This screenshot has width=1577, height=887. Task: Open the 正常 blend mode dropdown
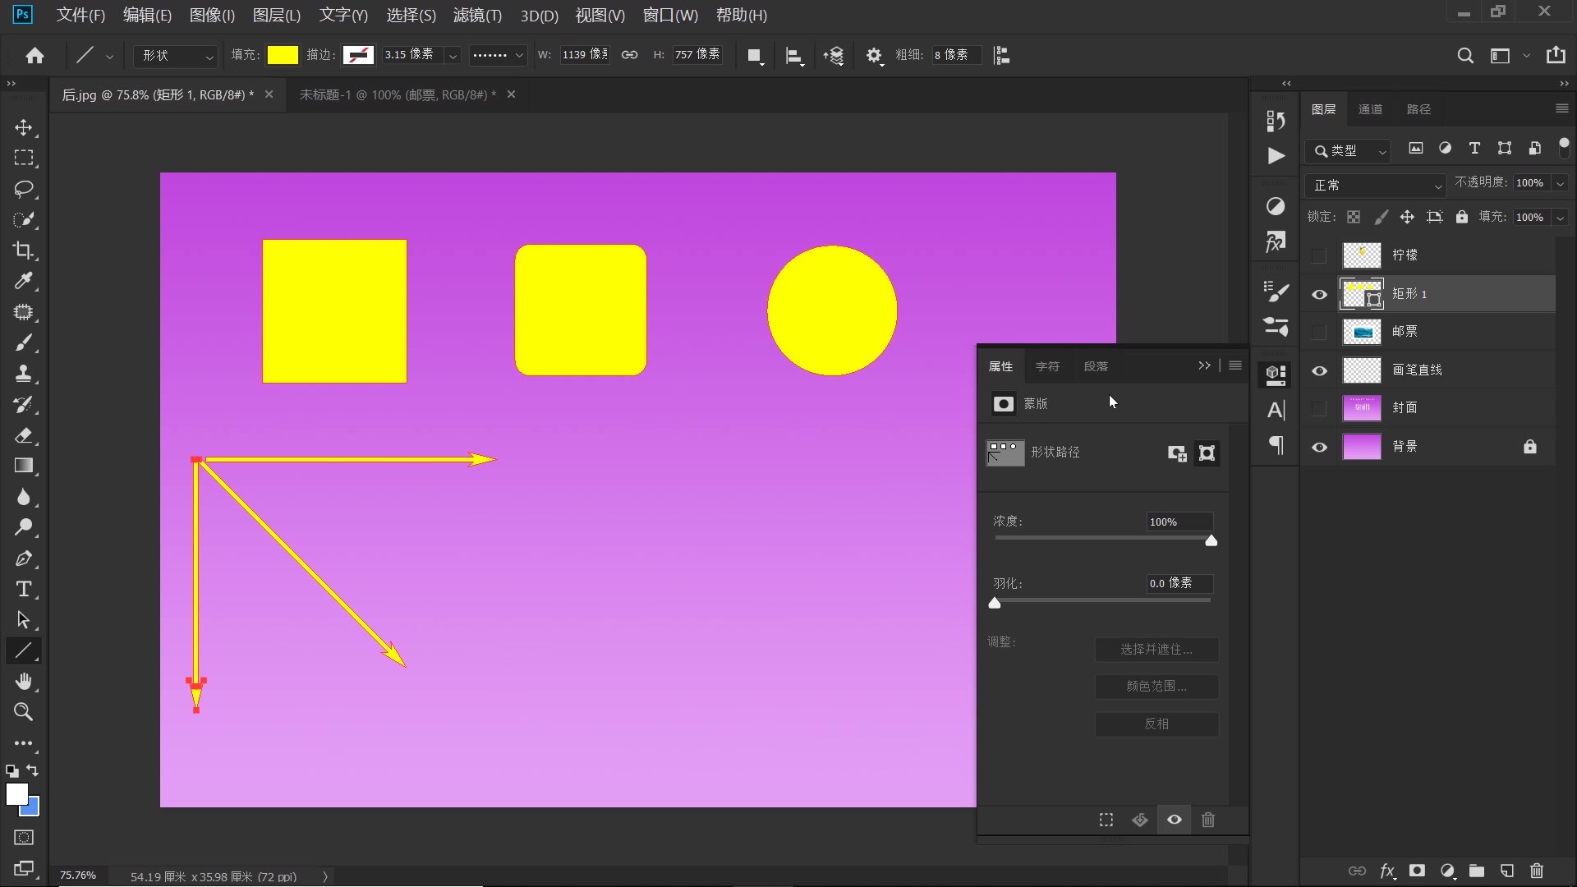coord(1376,186)
